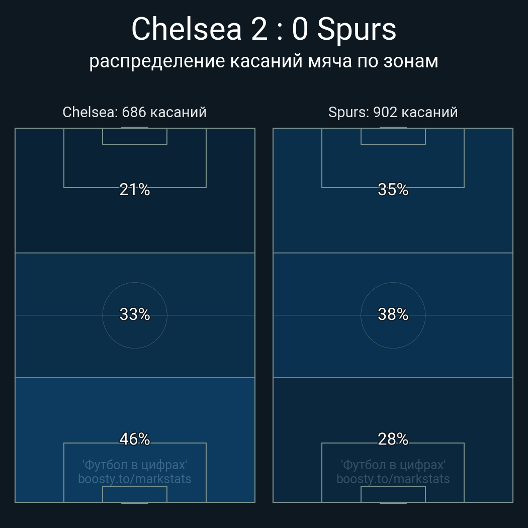Click Chelsea's 21% attacking zone label
This screenshot has width=528, height=528.
click(x=135, y=190)
